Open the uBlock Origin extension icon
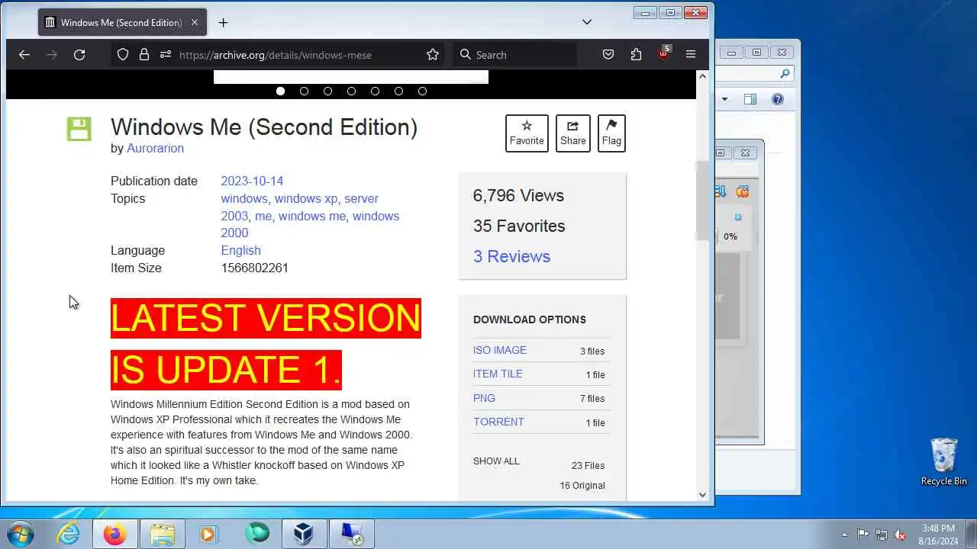Viewport: 977px width, 549px height. tap(664, 53)
